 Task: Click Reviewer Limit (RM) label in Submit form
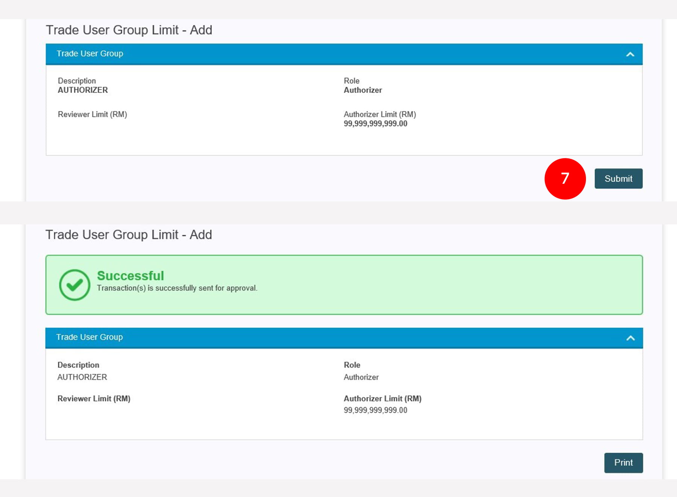coord(92,114)
